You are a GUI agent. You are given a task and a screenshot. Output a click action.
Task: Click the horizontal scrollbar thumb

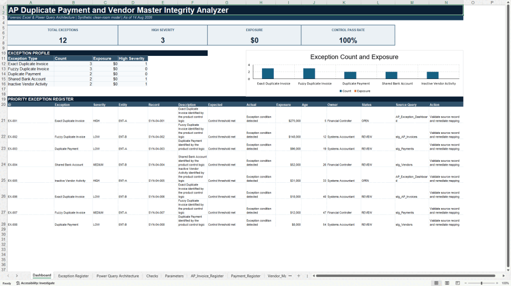click(406, 276)
